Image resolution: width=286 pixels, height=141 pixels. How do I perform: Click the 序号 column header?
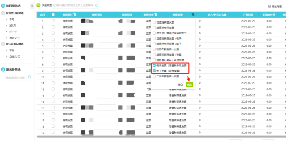pos(43,15)
